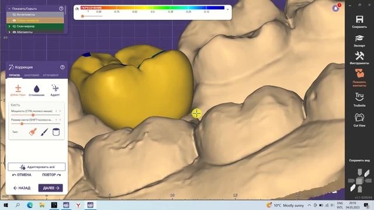The image size is (374, 210).
Task: Choose the thin pointed brush type
Action: [44, 132]
